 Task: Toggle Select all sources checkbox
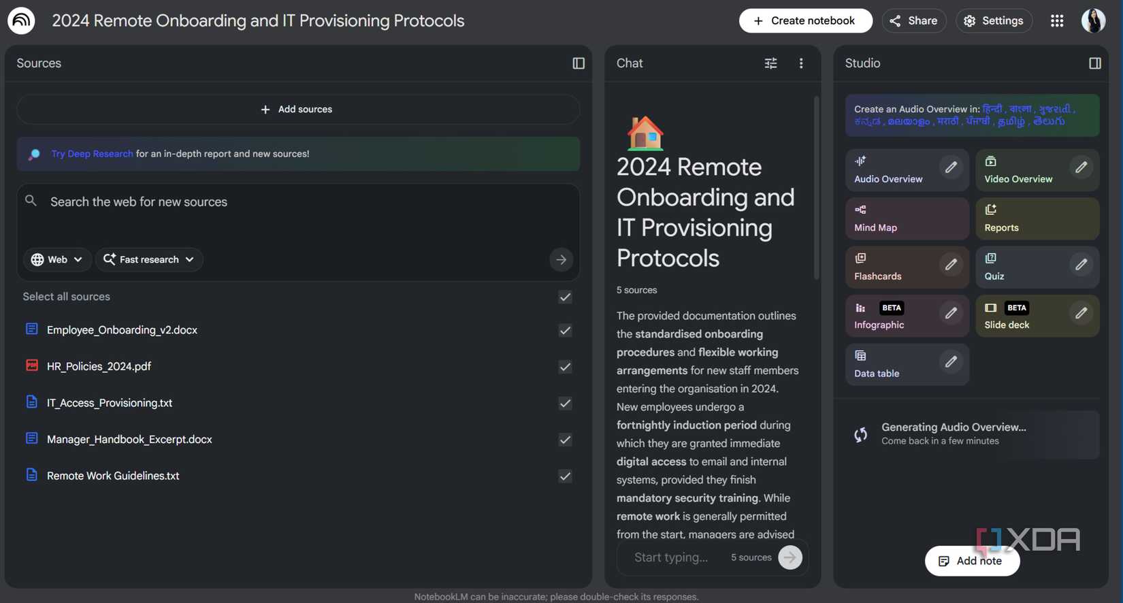pyautogui.click(x=565, y=297)
